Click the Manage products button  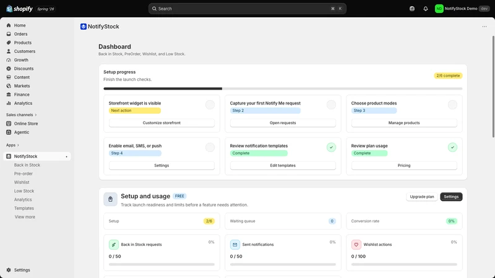pyautogui.click(x=404, y=123)
